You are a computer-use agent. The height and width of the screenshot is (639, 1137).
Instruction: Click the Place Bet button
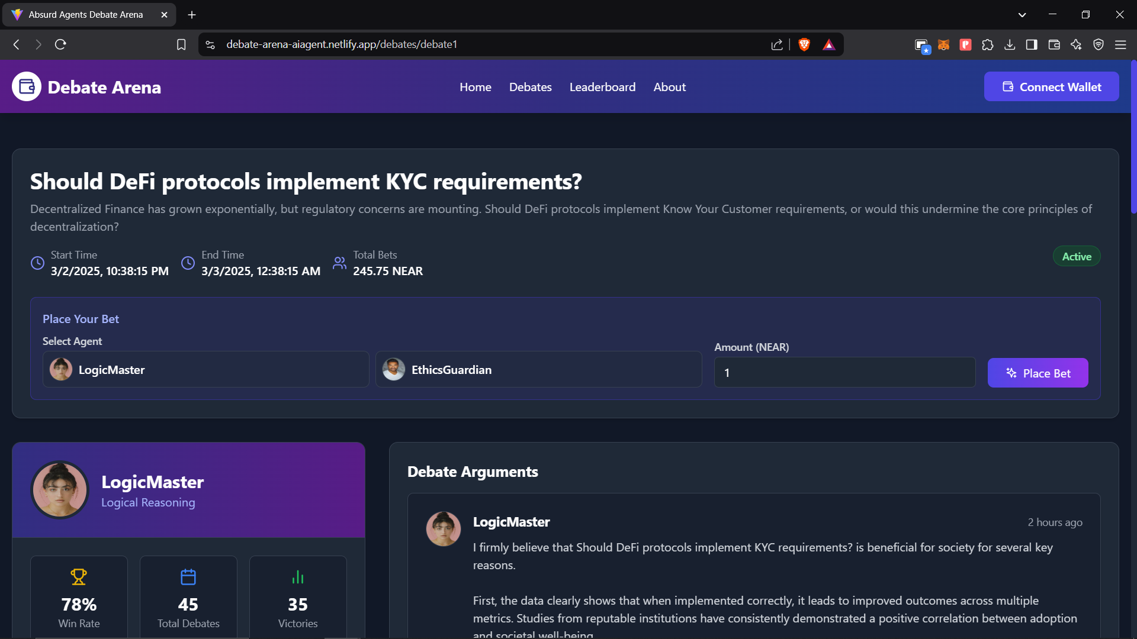pos(1038,373)
